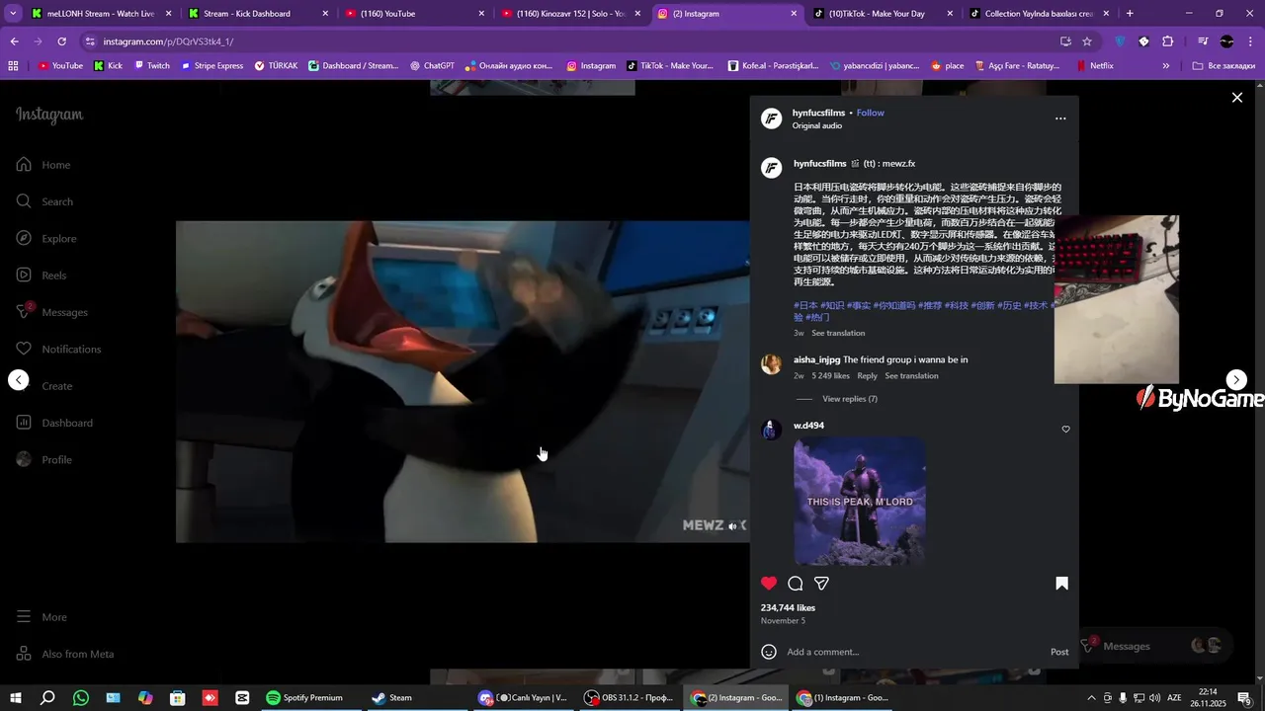Close the post viewer with the X
Screen dimensions: 1265x711
tap(1237, 98)
